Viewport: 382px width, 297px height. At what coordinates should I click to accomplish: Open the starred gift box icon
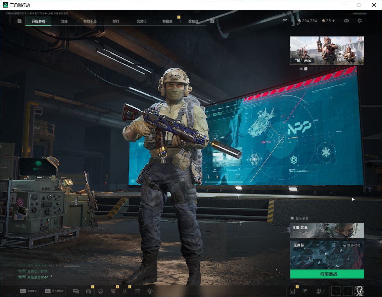tap(88, 291)
